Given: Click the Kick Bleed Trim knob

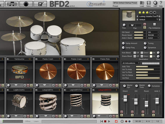Looking at the screenshot, I should (158, 53).
